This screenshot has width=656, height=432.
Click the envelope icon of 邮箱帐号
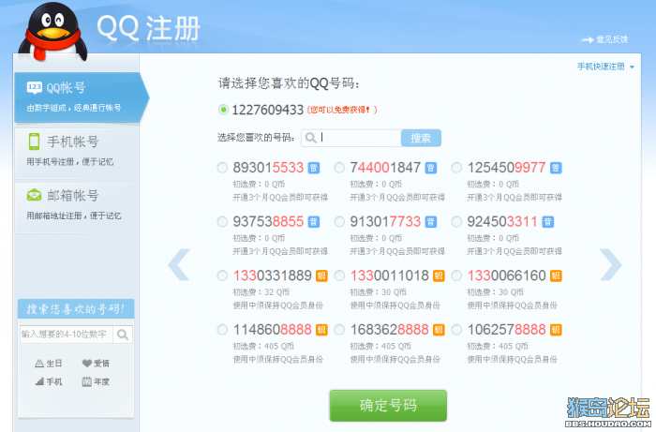click(x=34, y=195)
